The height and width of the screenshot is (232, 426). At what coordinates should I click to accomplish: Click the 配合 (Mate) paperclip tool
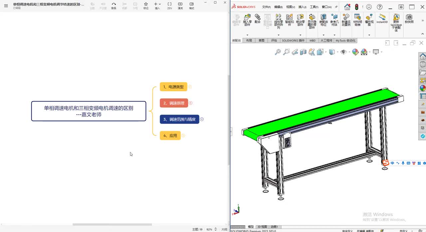pyautogui.click(x=258, y=19)
